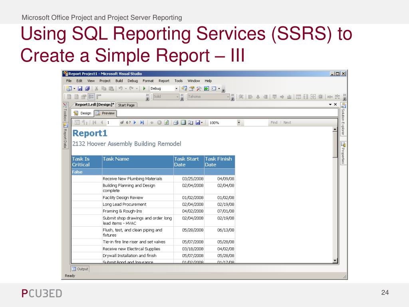Open the Tools menu
409x307 pixels.
click(x=179, y=81)
